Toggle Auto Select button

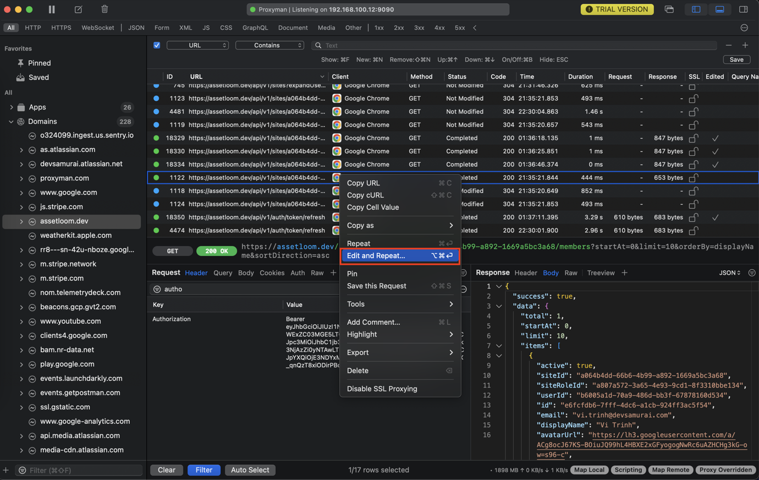coord(250,470)
